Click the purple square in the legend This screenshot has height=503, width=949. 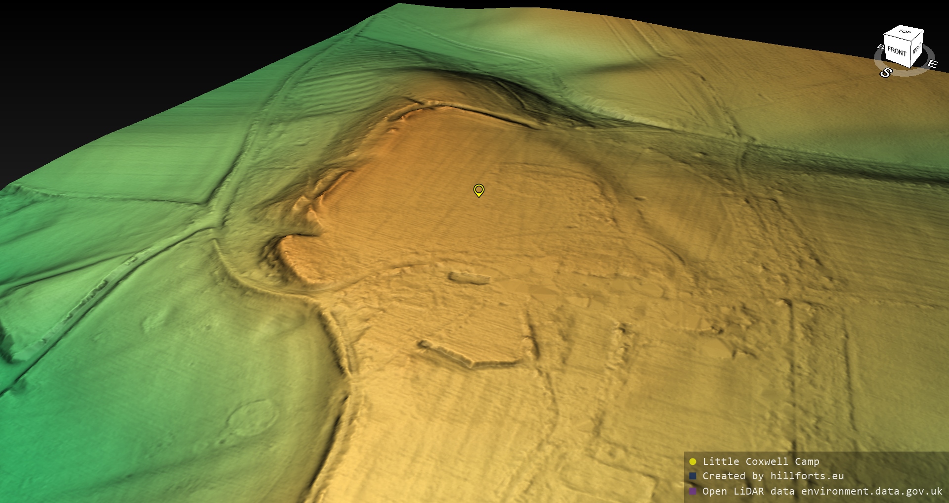pyautogui.click(x=692, y=491)
